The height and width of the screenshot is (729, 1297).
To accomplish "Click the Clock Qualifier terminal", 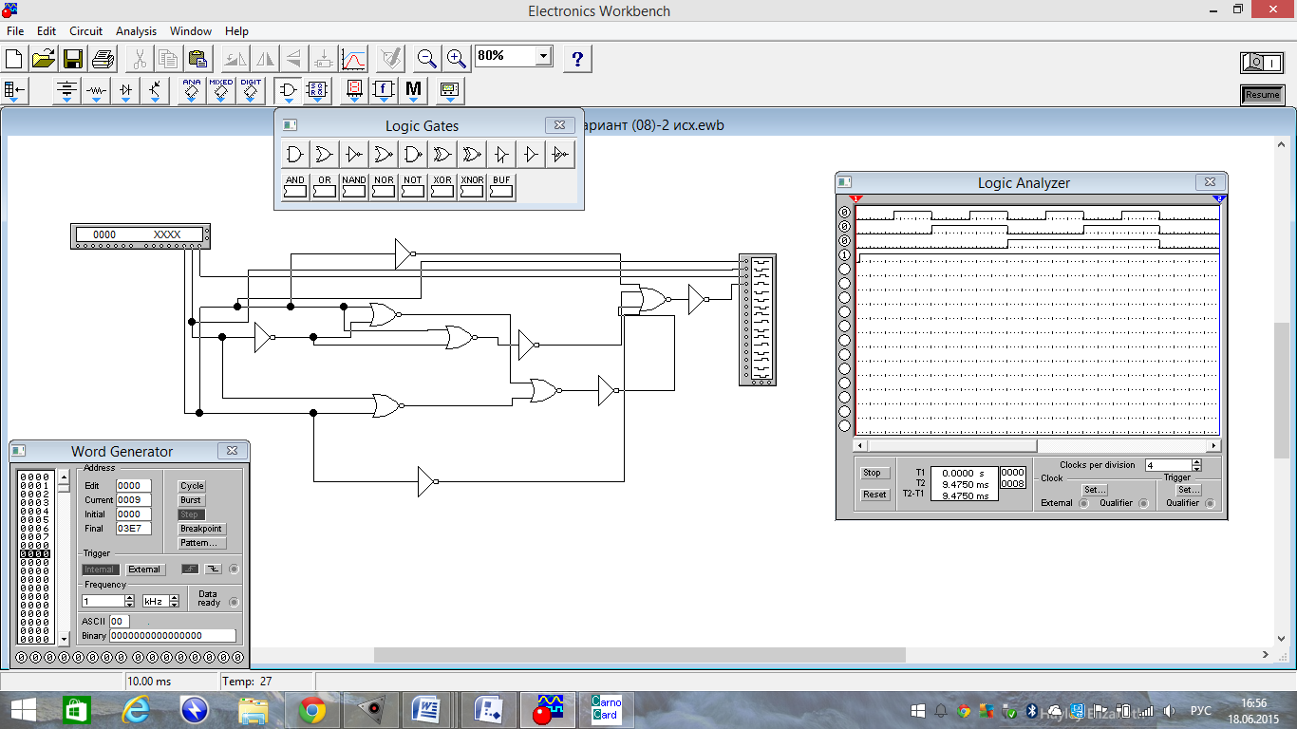I will [x=1143, y=503].
